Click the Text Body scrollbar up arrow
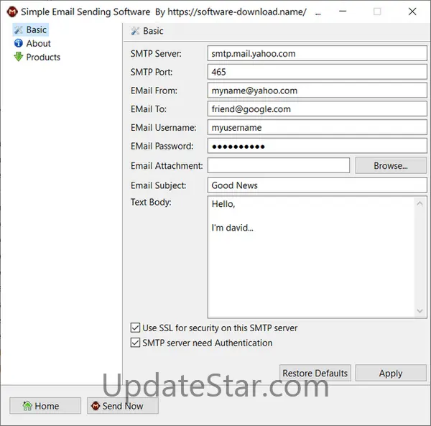 click(420, 203)
